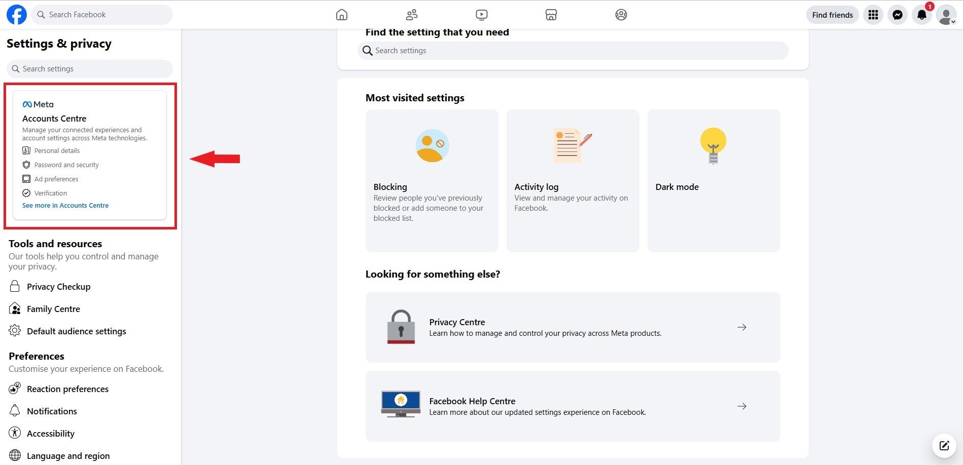Viewport: 963px width, 465px height.
Task: Click the Verification checkmark badge icon
Action: [26, 193]
